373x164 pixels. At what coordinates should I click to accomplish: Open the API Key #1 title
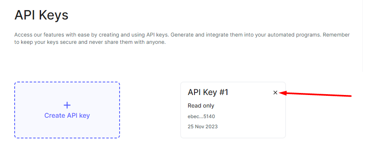208,92
